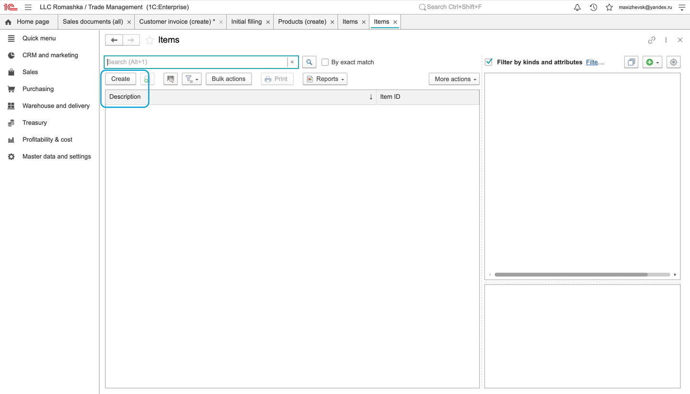Focus the Search (Alt+1) field
Screen dimensions: 690x394
pyautogui.click(x=196, y=62)
